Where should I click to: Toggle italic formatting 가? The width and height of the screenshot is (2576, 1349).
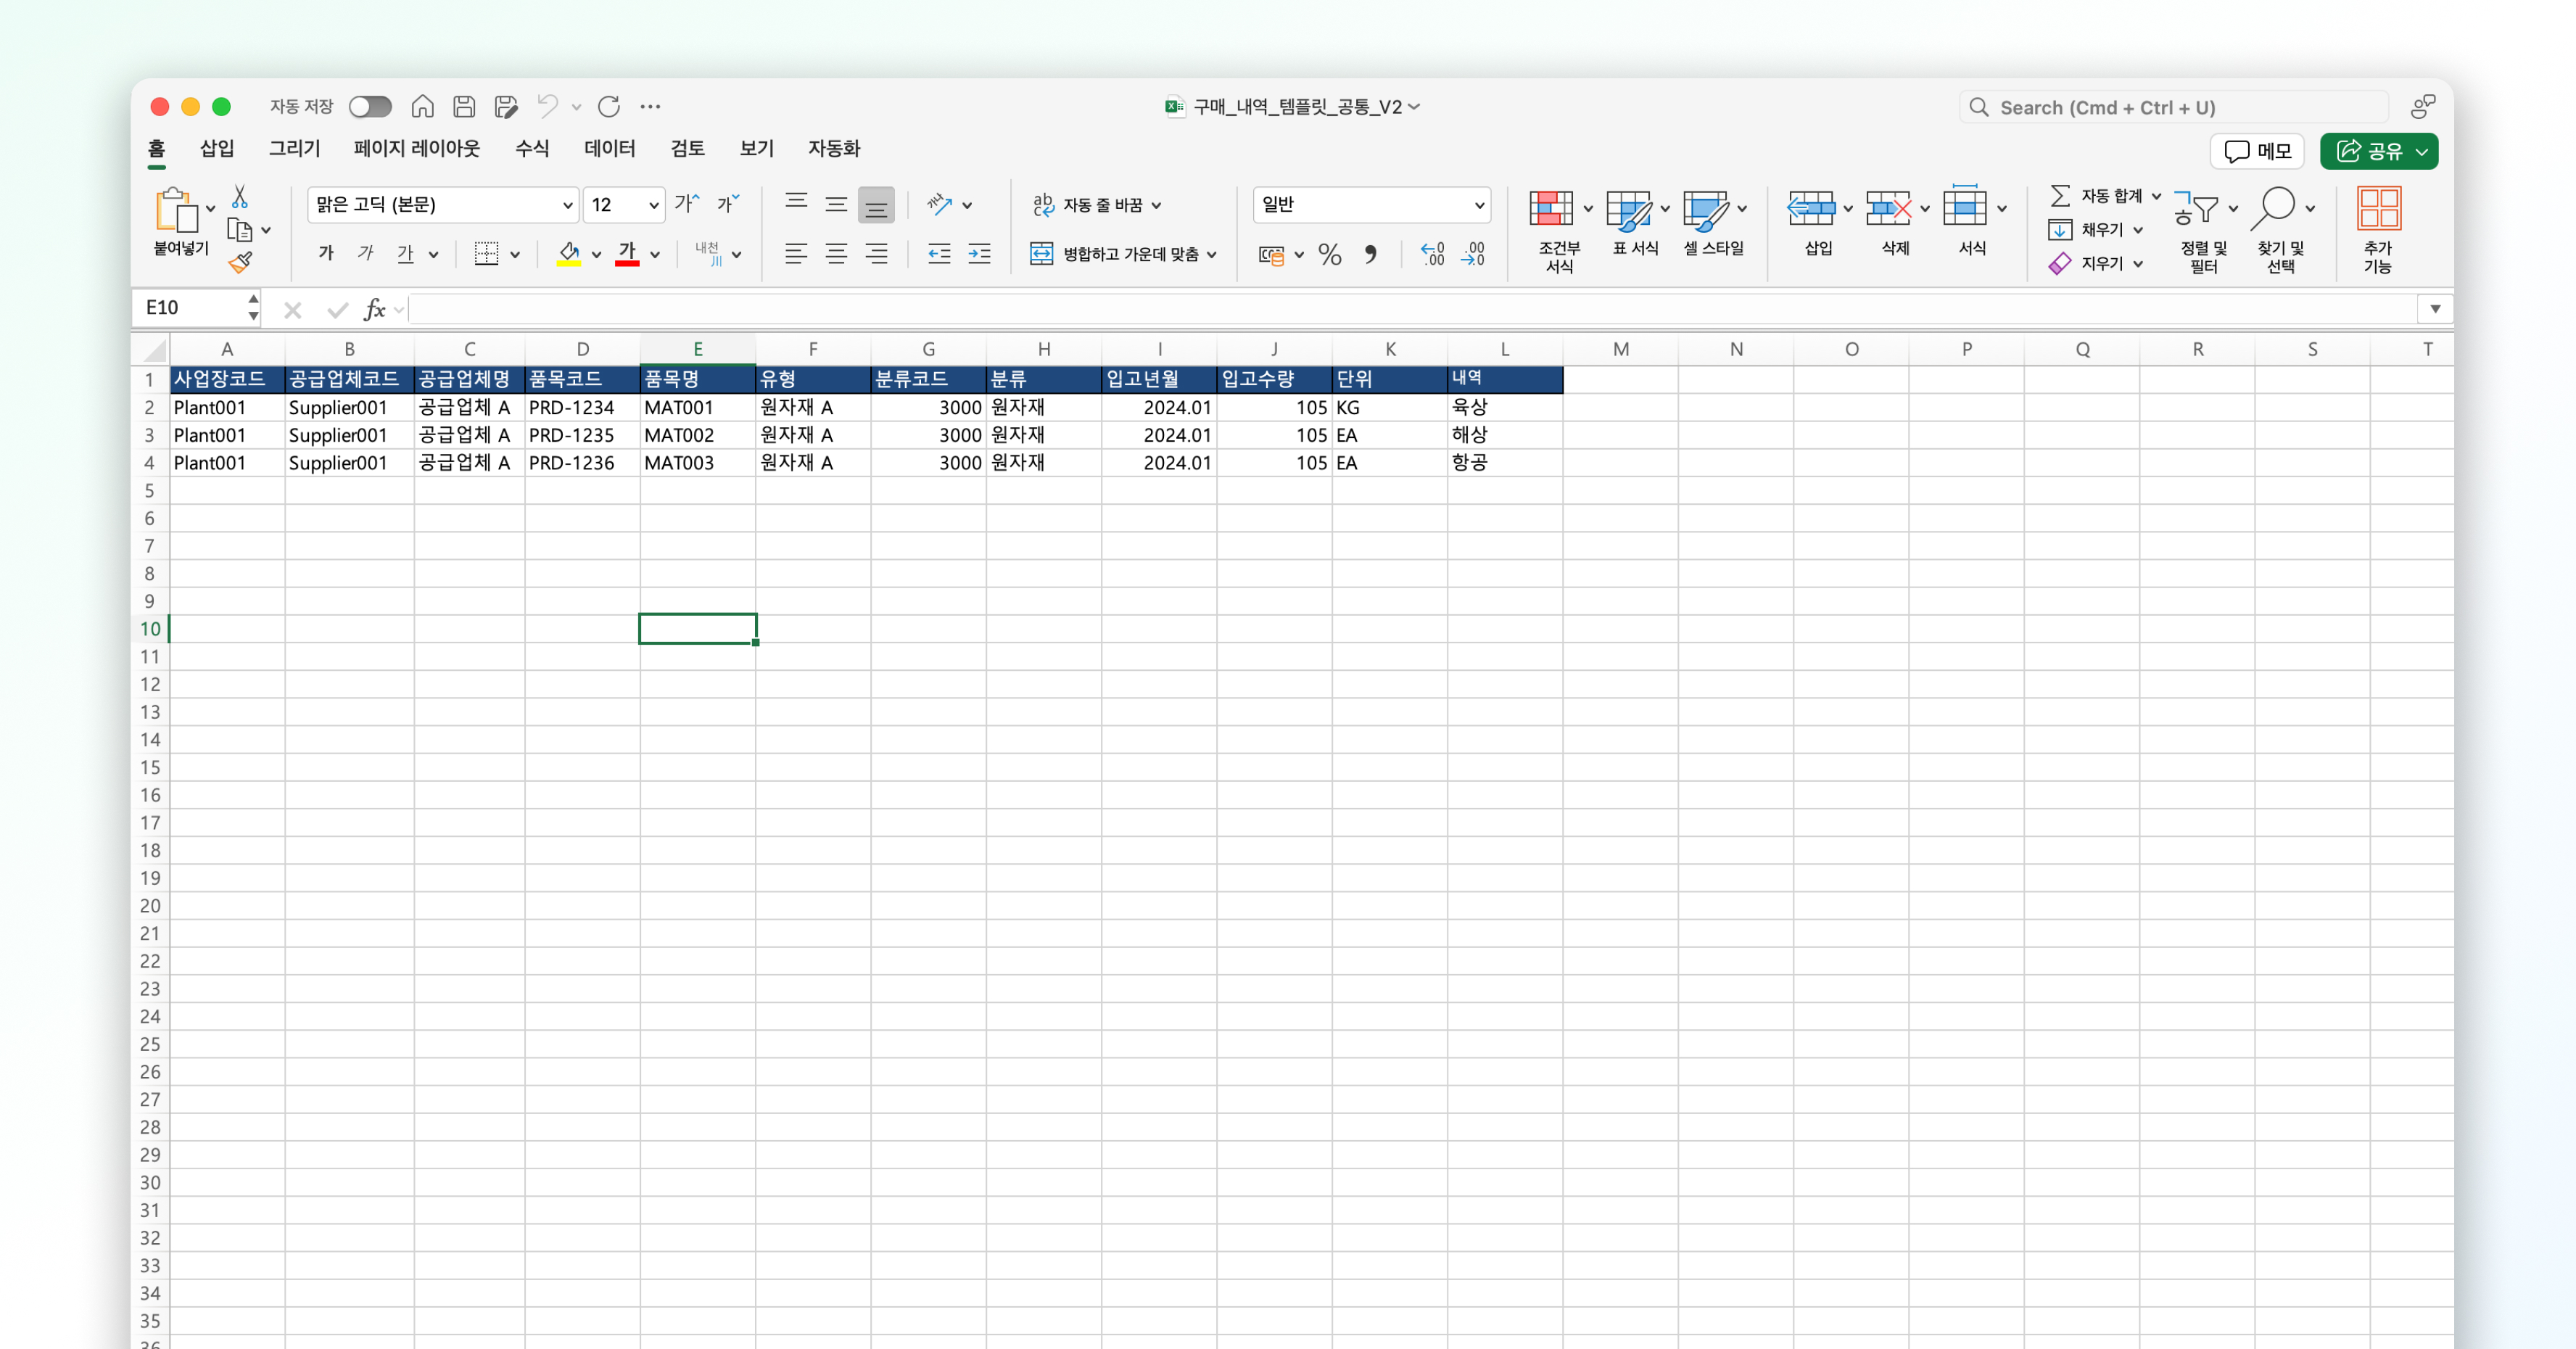coord(366,254)
